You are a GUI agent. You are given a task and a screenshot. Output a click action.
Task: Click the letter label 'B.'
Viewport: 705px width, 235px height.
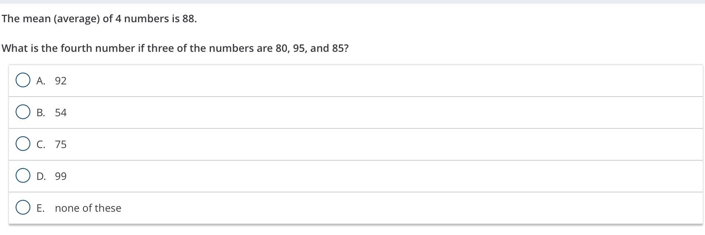[x=41, y=113]
